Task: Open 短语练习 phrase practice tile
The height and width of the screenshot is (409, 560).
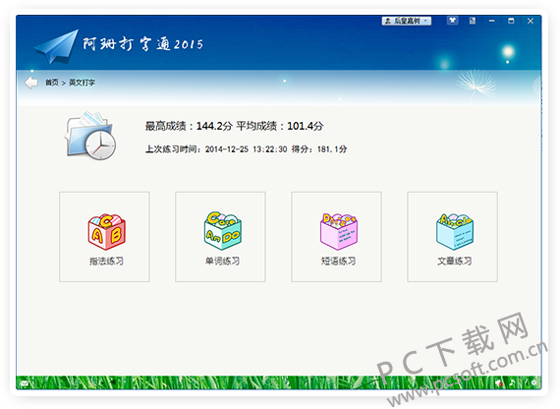Action: coord(336,237)
